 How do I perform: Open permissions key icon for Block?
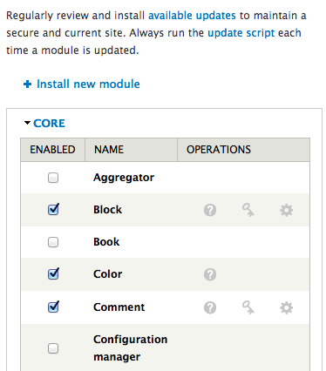[x=248, y=210]
